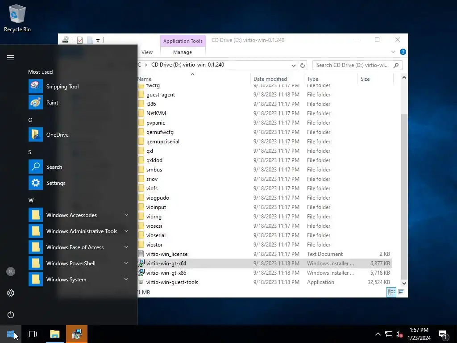Sort by the Name column header

(x=194, y=79)
